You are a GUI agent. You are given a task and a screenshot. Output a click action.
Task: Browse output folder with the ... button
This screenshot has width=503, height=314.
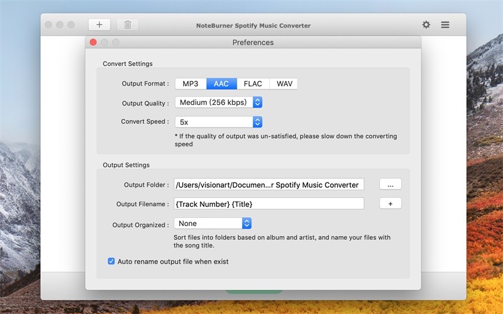tap(390, 184)
